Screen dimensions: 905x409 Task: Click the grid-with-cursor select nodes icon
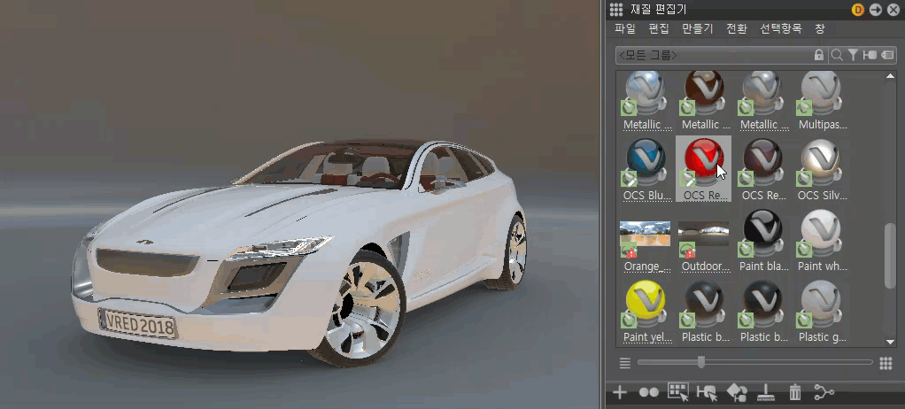678,392
